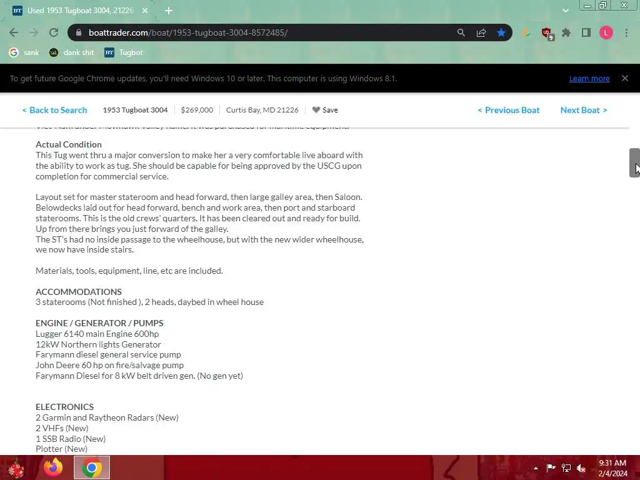Click 1 SSB Radio (New) line
The height and width of the screenshot is (480, 640).
pos(71,439)
